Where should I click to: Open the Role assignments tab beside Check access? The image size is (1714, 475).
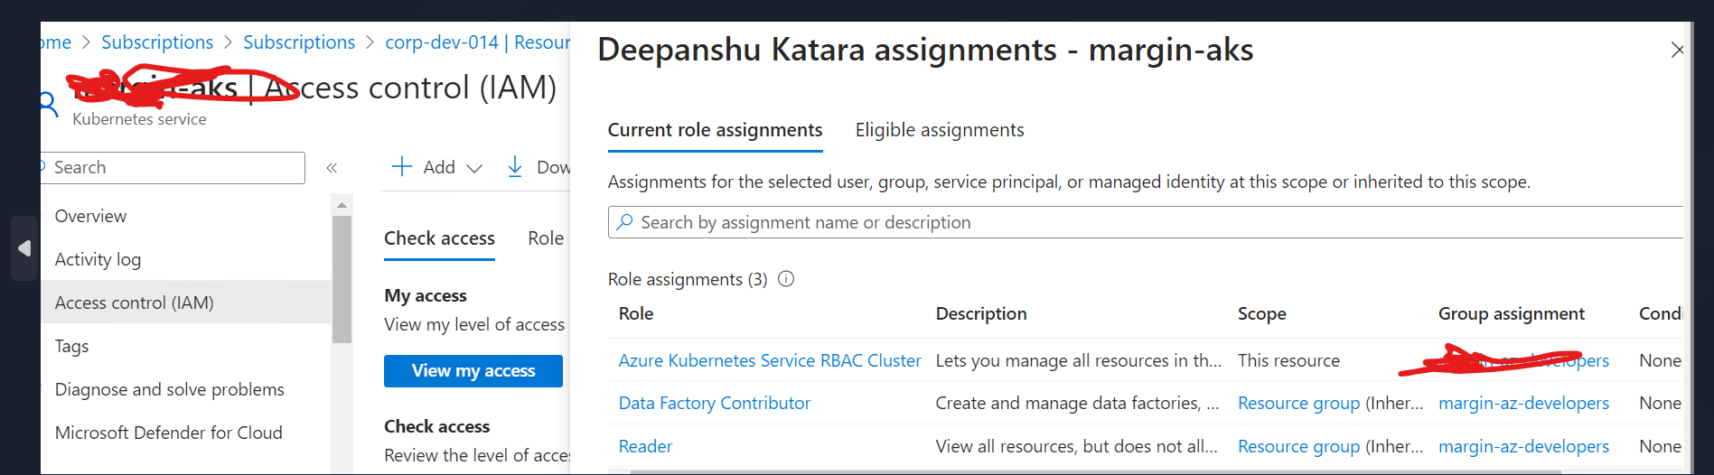546,238
